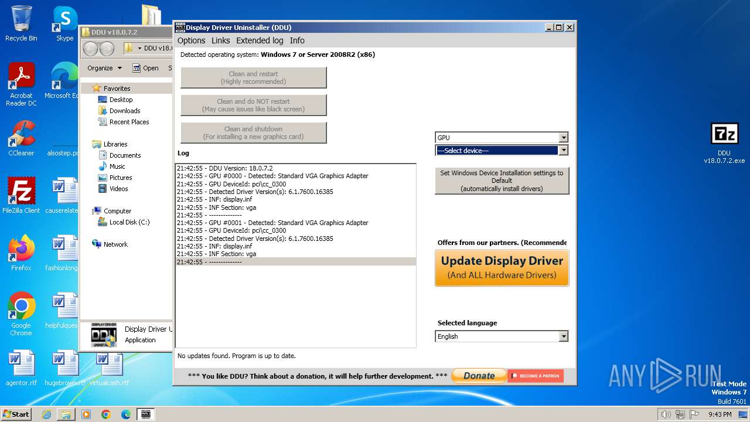Image resolution: width=750 pixels, height=422 pixels.
Task: Open the Links menu in DDU
Action: (220, 40)
